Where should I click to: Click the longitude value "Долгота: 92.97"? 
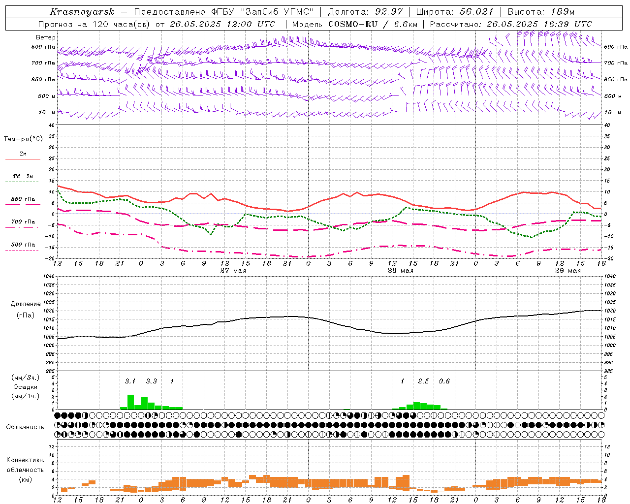click(x=365, y=12)
